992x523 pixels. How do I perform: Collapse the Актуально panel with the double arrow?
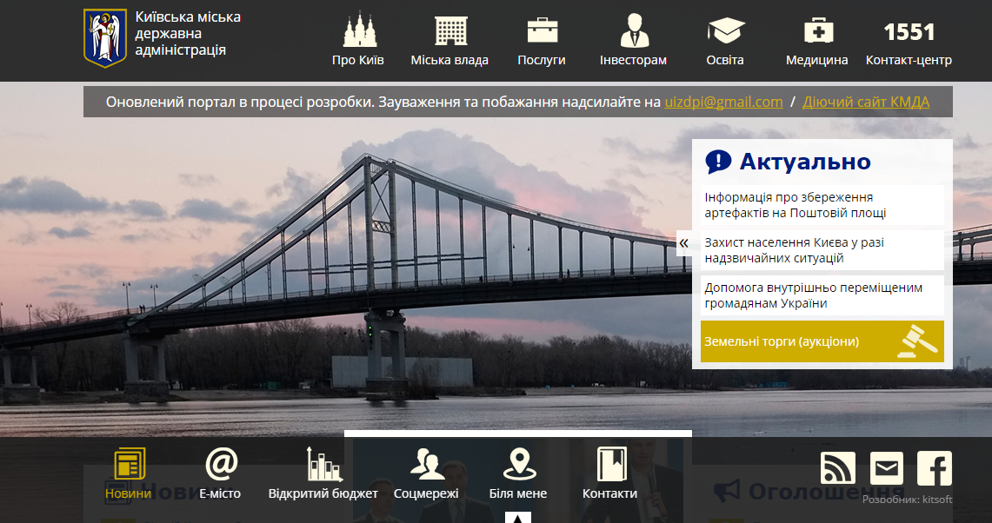(x=684, y=243)
